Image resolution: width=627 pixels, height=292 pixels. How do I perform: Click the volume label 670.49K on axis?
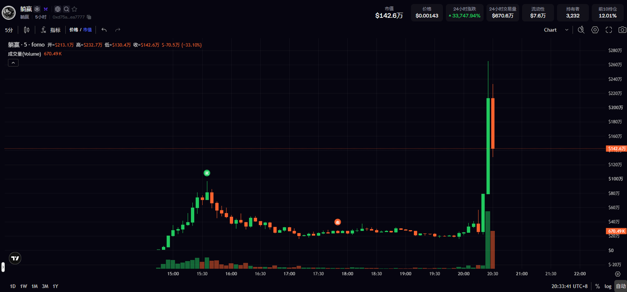pos(617,231)
